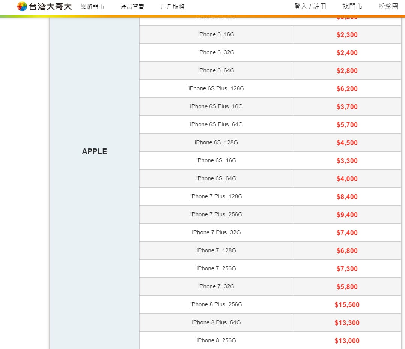Click the $7,400 price
The image size is (405, 349).
[347, 233]
